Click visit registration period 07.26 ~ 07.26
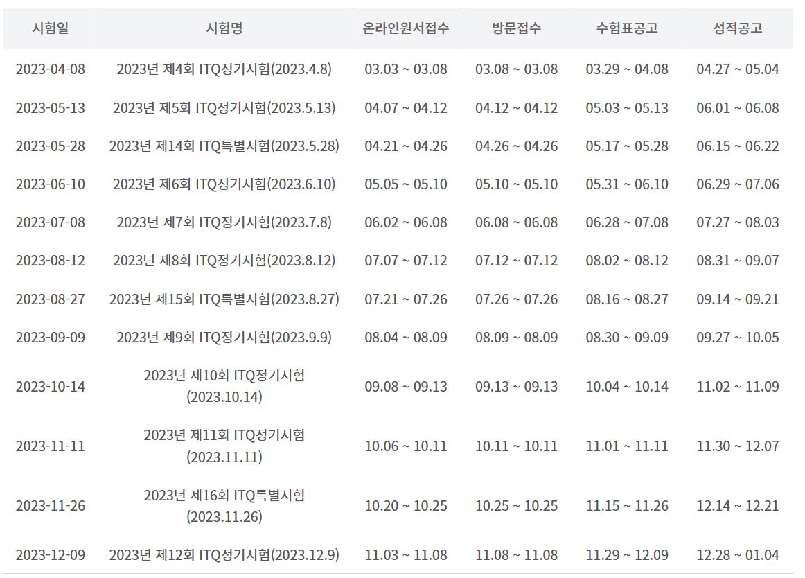Screen dimensions: 805x578 [516, 299]
